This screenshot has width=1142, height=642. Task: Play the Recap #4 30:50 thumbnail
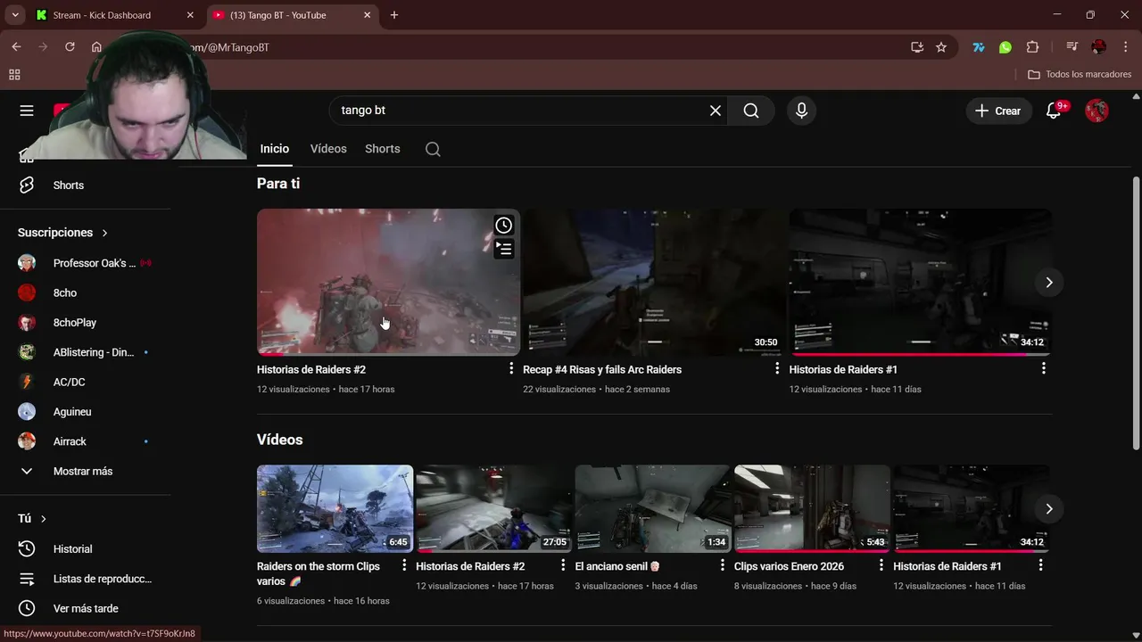coord(654,282)
